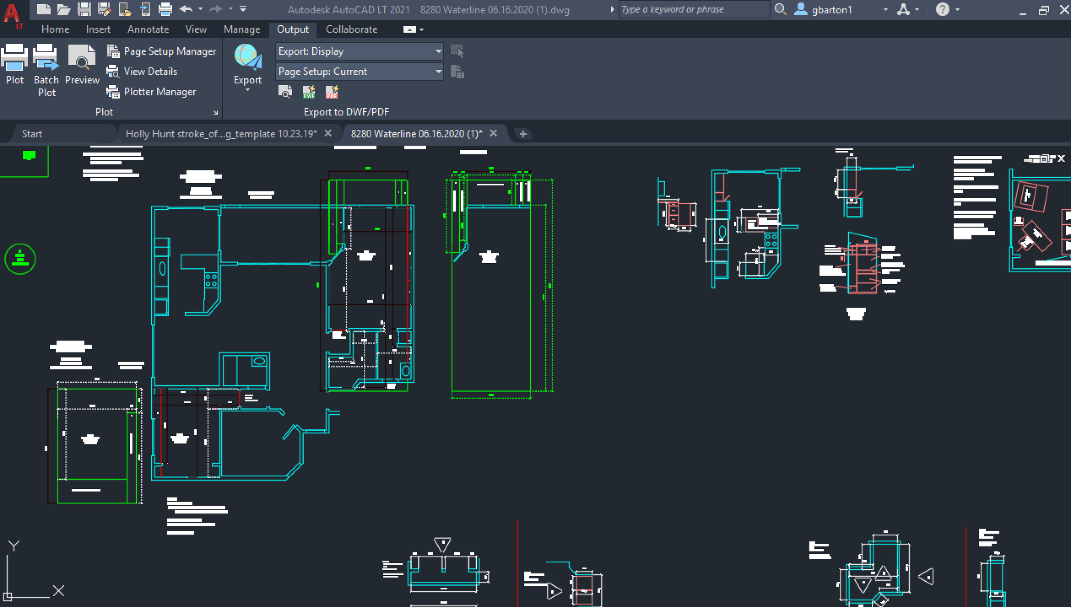Click the keyword search input field
Viewport: 1071px width, 607px height.
point(693,9)
